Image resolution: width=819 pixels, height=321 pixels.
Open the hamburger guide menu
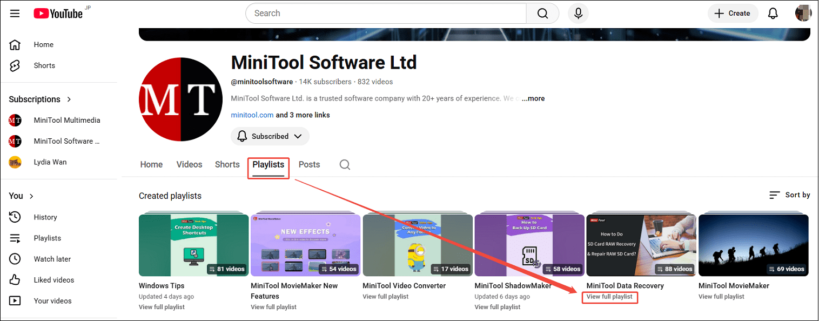(x=15, y=14)
